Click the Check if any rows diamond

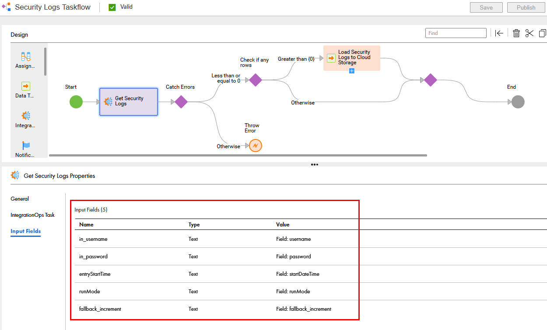(x=256, y=80)
